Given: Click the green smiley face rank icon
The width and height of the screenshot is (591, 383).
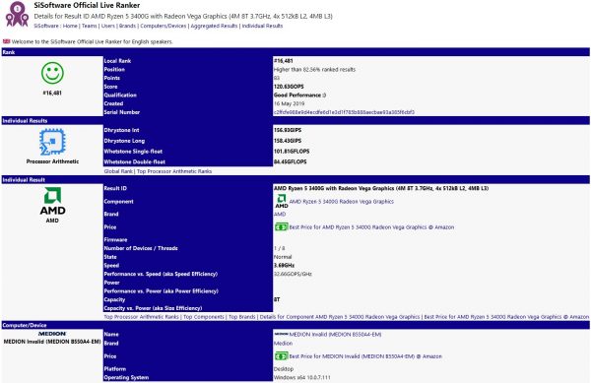Looking at the screenshot, I should click(52, 73).
